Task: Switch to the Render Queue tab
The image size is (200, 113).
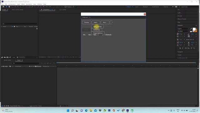Action: click(x=7, y=60)
